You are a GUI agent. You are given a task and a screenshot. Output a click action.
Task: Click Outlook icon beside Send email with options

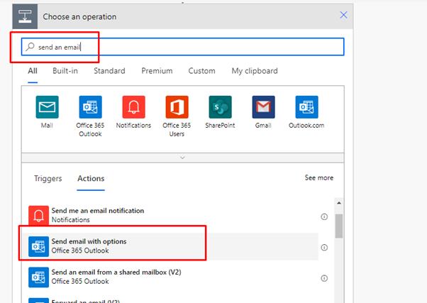click(x=39, y=247)
